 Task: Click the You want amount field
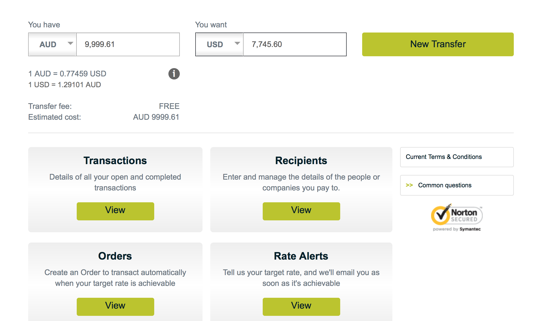pos(295,44)
